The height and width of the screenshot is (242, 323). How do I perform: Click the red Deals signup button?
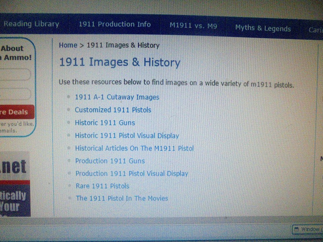(x=17, y=112)
